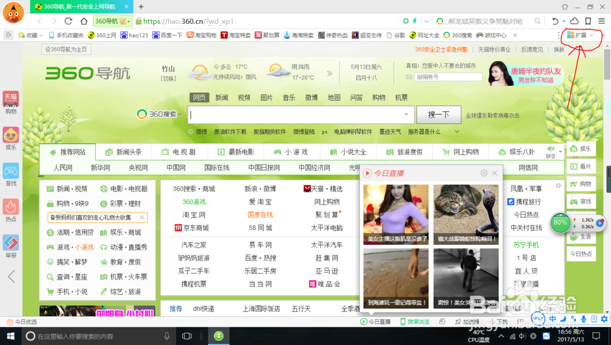Screen dimensions: 611x345
Task: Click 设360导航为主页 button
Action: click(x=66, y=49)
